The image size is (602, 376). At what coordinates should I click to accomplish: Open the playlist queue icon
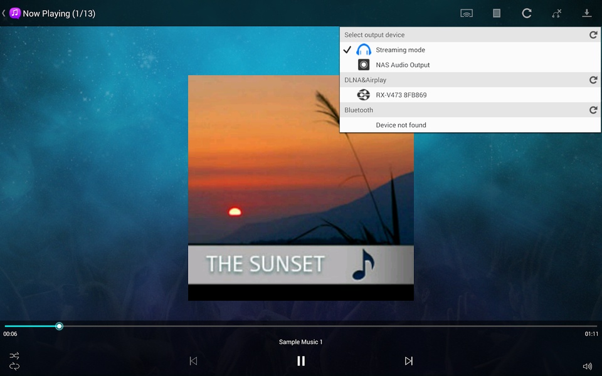point(497,13)
